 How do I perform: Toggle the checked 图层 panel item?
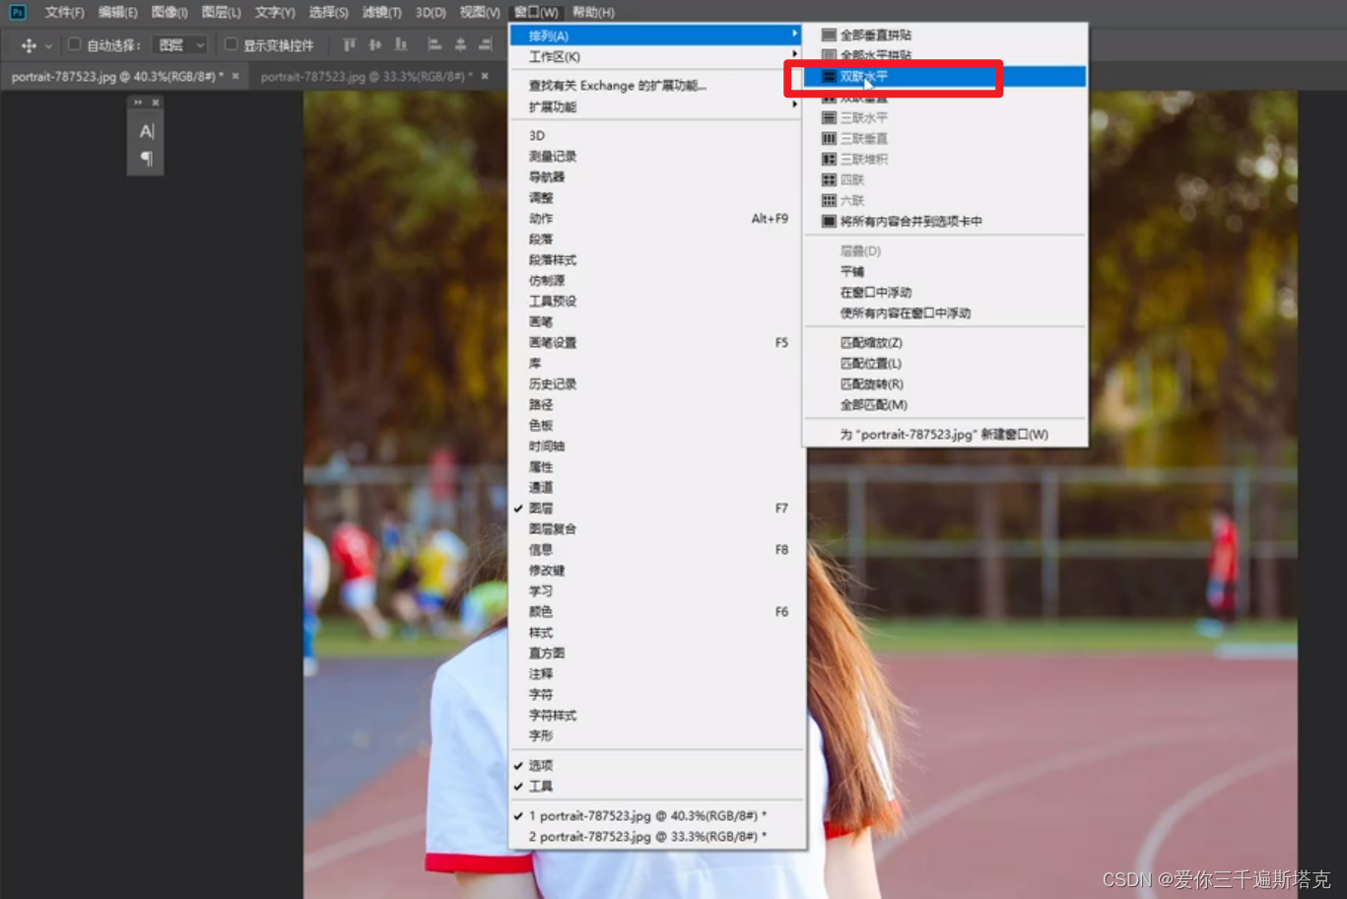(657, 508)
